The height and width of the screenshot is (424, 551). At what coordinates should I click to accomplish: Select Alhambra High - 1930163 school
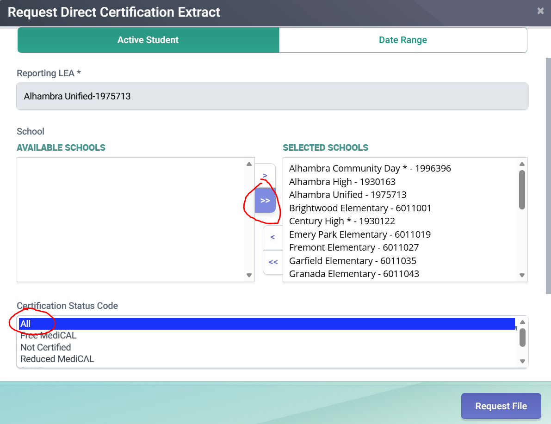click(x=342, y=182)
